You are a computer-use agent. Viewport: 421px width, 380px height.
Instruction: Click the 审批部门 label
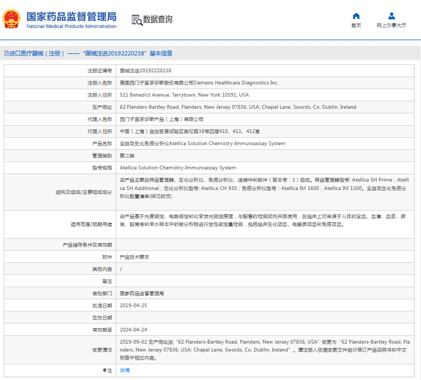(x=102, y=293)
